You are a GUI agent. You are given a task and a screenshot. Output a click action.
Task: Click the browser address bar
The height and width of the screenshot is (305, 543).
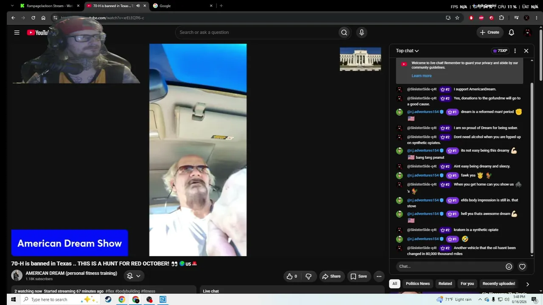coord(250,18)
